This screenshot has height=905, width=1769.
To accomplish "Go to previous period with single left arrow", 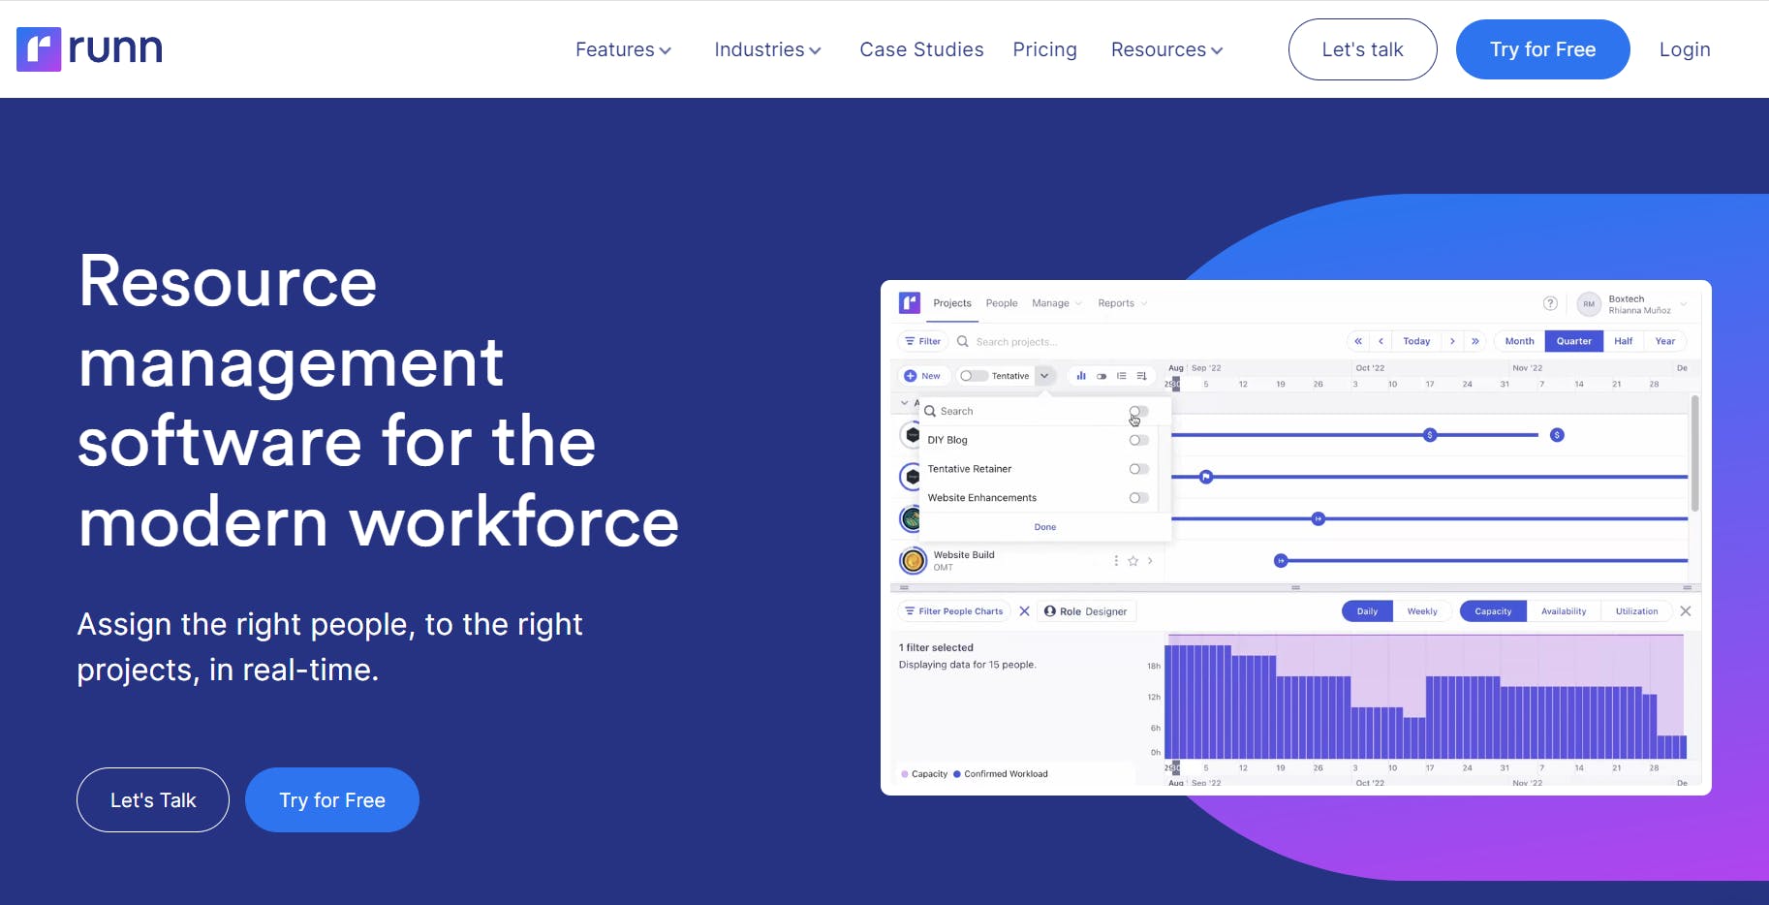I will [x=1381, y=341].
